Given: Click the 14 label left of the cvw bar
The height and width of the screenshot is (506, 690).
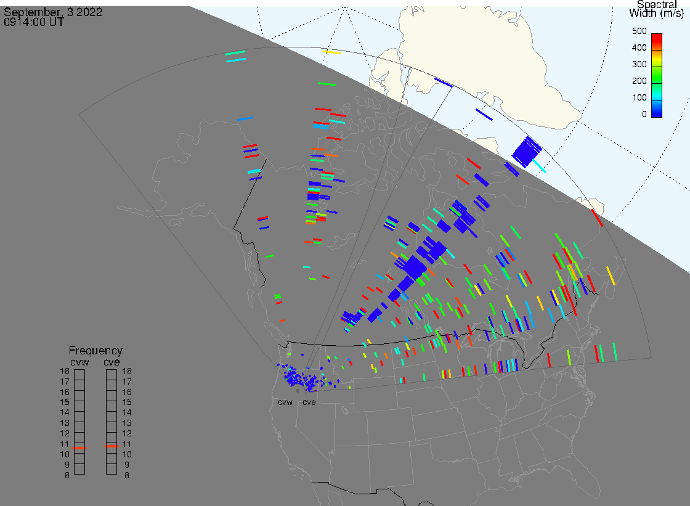Looking at the screenshot, I should 65,413.
